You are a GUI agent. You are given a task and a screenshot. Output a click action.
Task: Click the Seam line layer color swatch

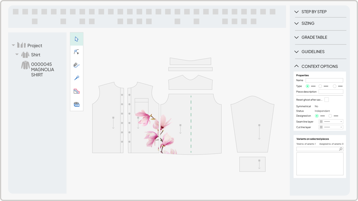point(321,121)
